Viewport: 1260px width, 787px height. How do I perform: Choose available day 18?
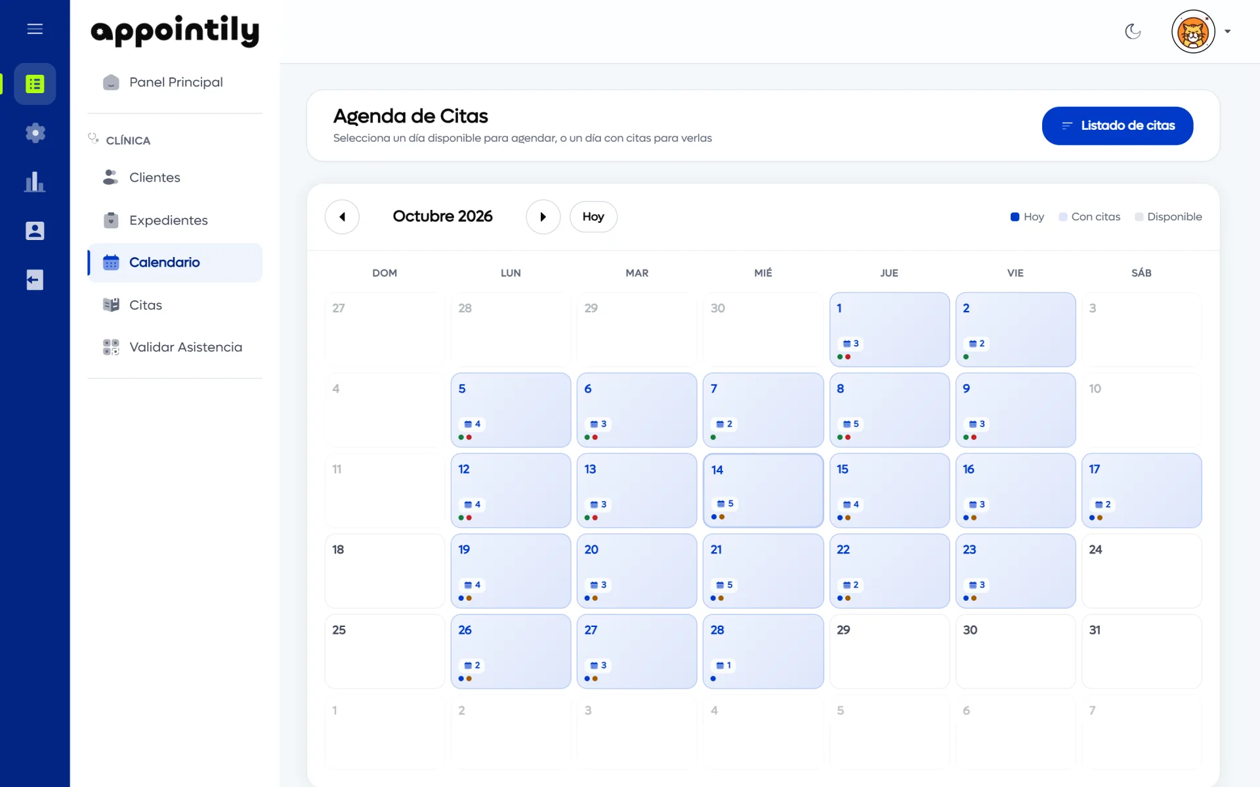[x=385, y=571]
